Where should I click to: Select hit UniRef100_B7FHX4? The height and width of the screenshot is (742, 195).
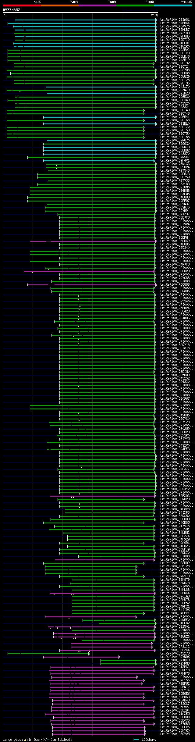[x=175, y=23]
